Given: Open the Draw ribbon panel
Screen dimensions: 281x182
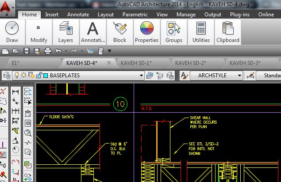Looking at the screenshot, I should coord(12,32).
